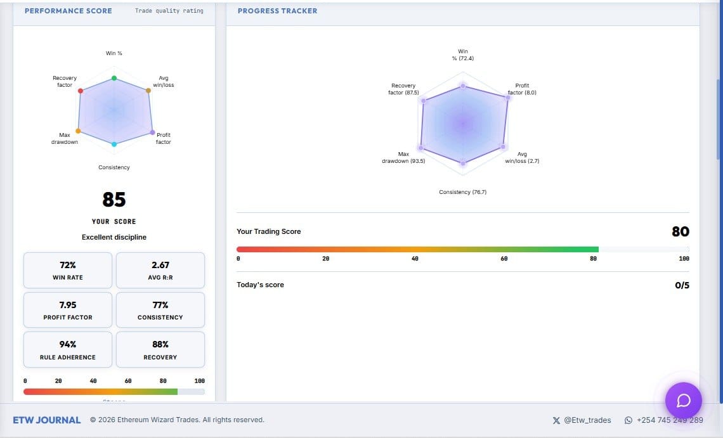This screenshot has width=723, height=438.
Task: Click the page vertical scrollbar
Action: click(719, 120)
